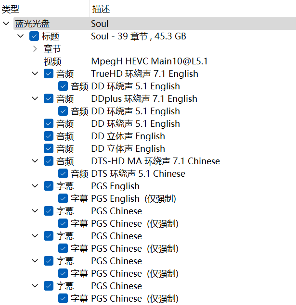Uncheck DD 5.1 under TrueHD track

63,86
